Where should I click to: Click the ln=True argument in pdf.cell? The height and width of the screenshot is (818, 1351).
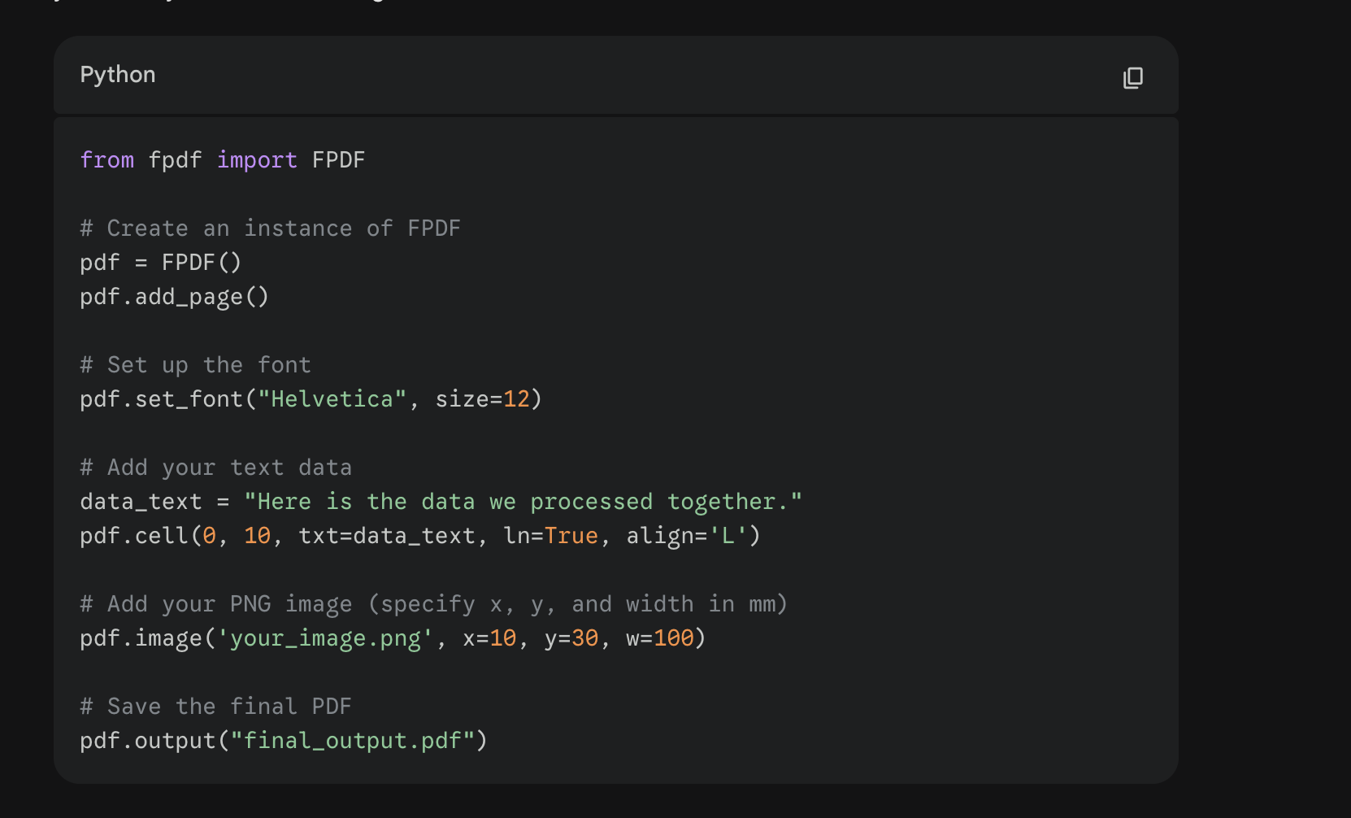tap(550, 536)
